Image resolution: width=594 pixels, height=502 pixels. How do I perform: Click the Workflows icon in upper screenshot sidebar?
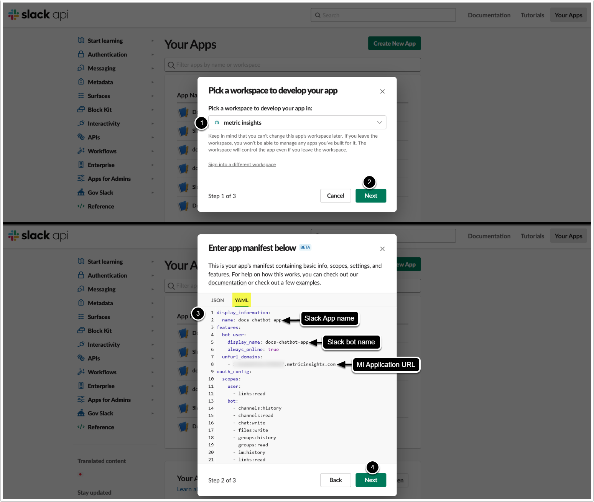click(81, 151)
